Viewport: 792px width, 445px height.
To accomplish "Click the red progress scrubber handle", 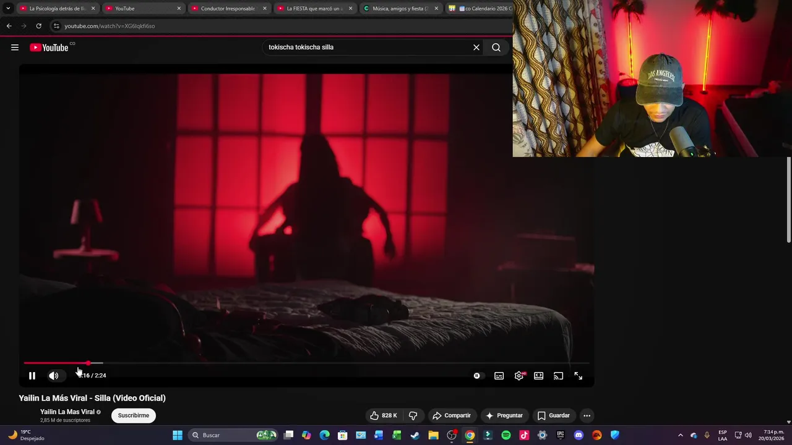I will click(x=88, y=363).
